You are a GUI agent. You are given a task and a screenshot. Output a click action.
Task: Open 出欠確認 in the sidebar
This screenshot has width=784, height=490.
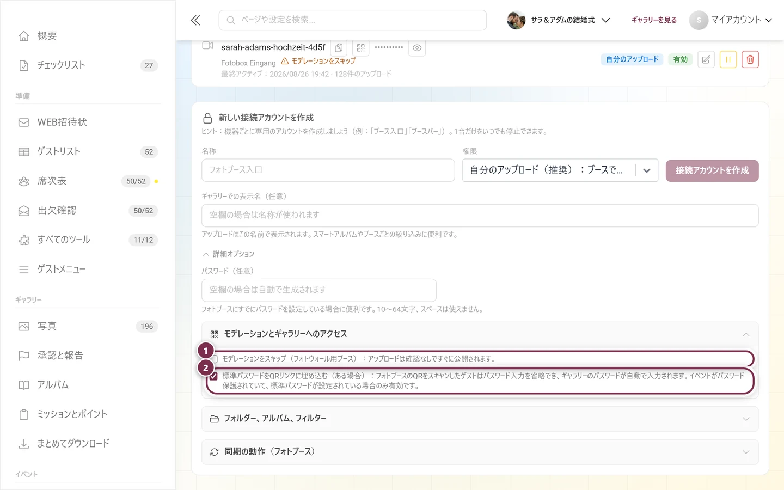pos(88,211)
